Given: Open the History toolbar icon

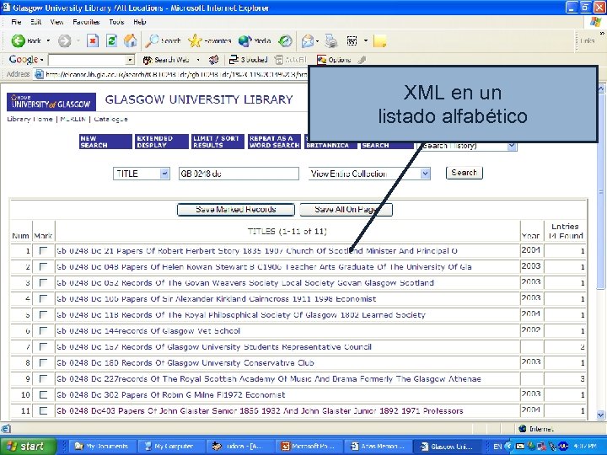Looking at the screenshot, I should 285,40.
